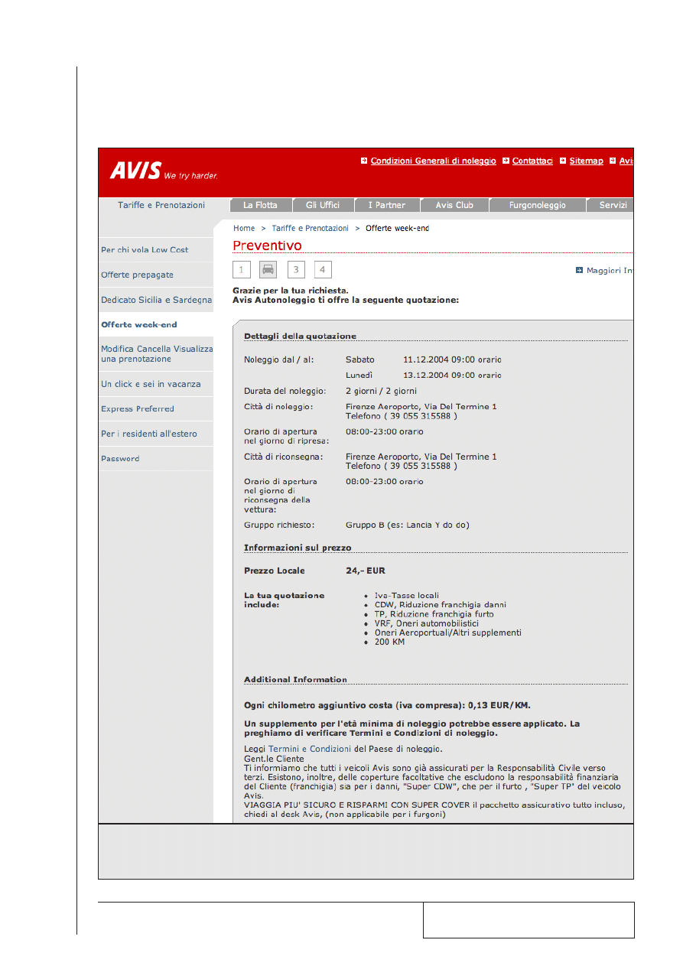Open Condizioni Generali di noleggio link

pyautogui.click(x=433, y=161)
